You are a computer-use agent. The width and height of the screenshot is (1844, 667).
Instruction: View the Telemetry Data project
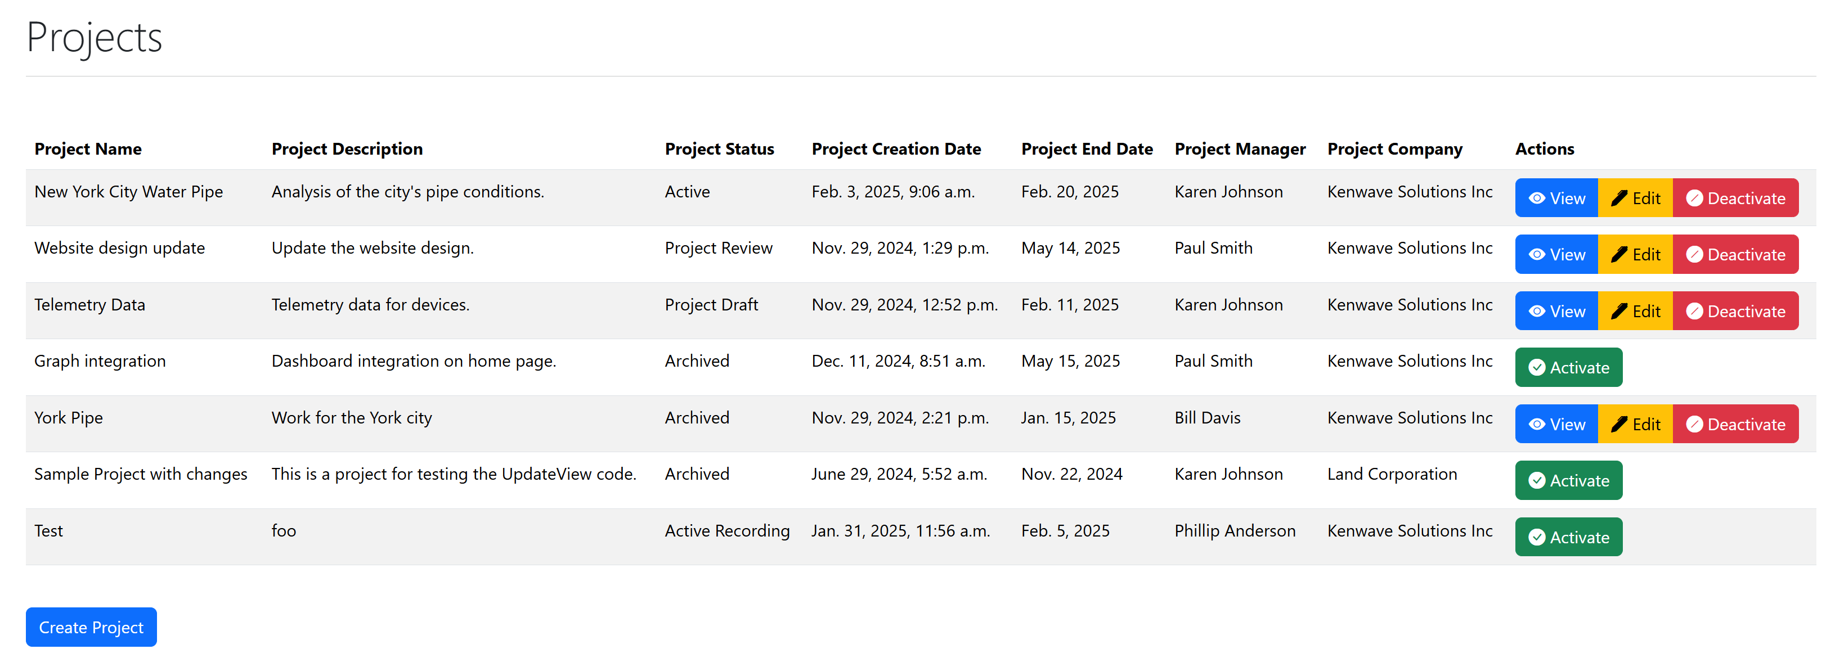[x=1556, y=312]
